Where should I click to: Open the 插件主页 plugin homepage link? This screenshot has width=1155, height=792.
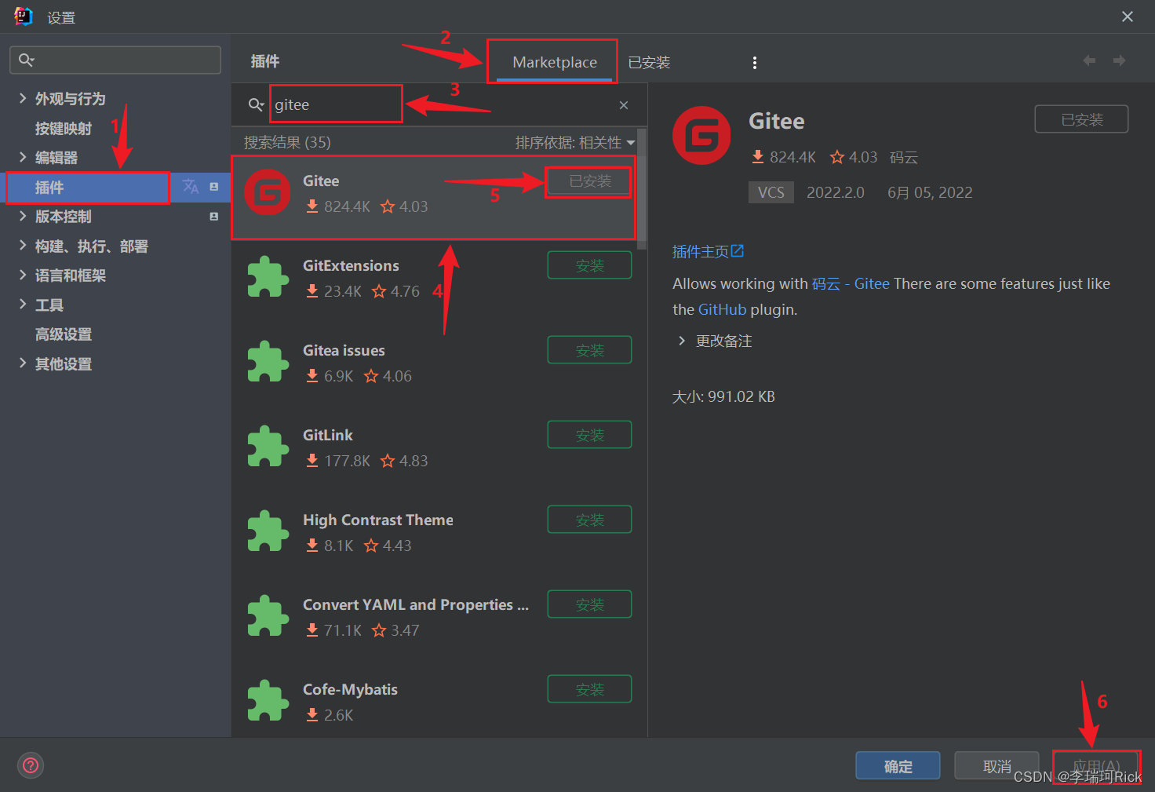pyautogui.click(x=701, y=251)
